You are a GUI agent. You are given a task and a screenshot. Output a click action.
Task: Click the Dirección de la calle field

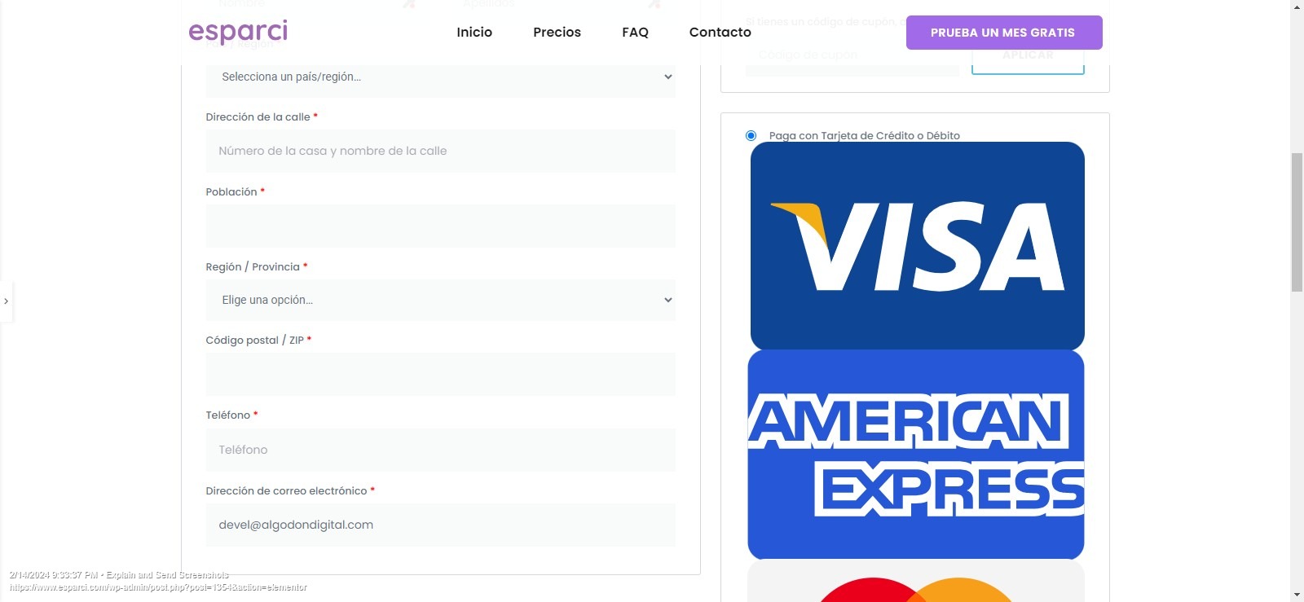[440, 151]
